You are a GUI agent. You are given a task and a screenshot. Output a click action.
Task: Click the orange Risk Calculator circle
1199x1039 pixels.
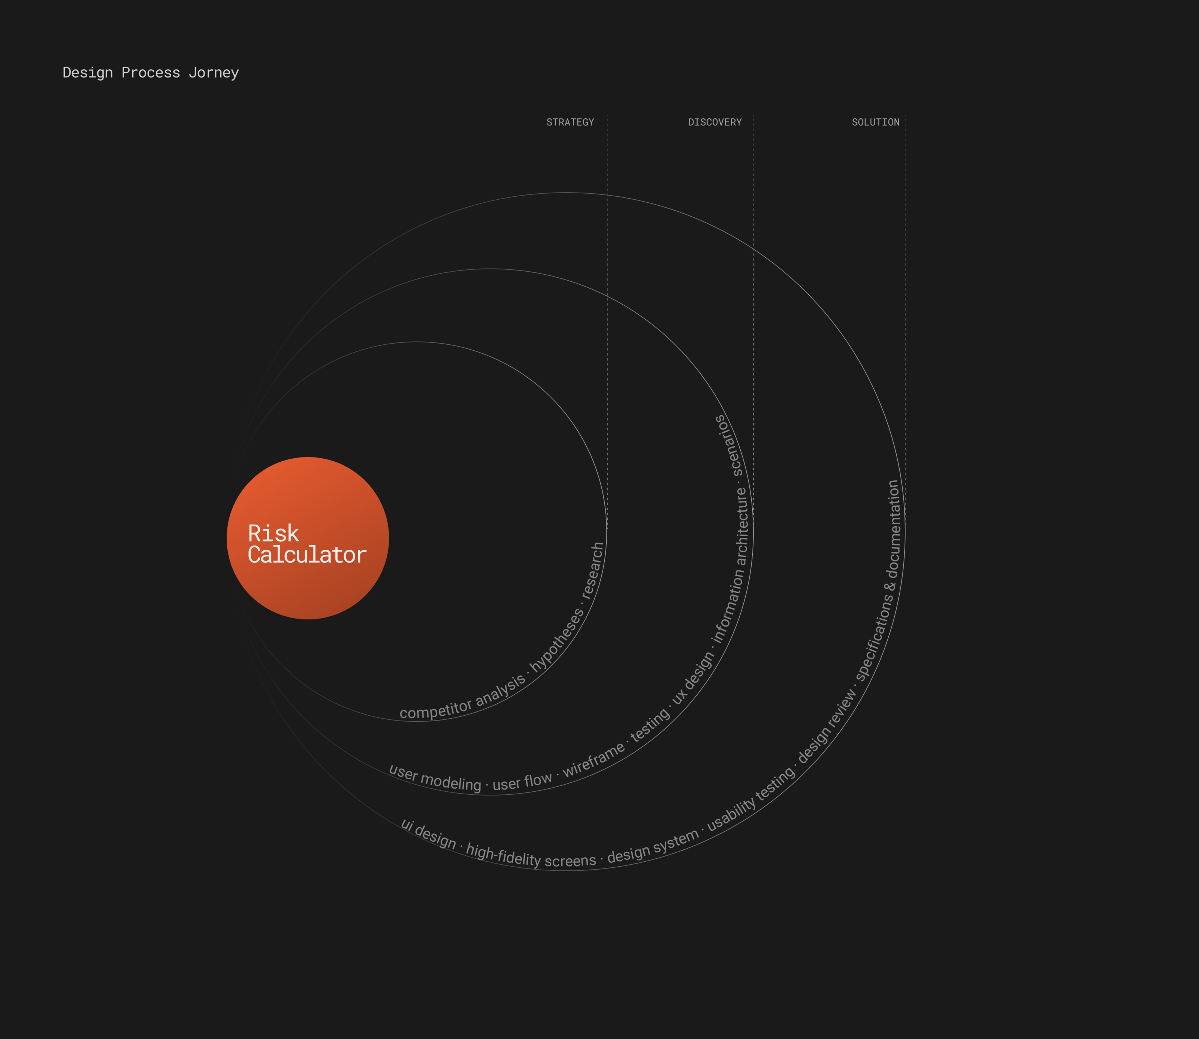[x=307, y=538]
